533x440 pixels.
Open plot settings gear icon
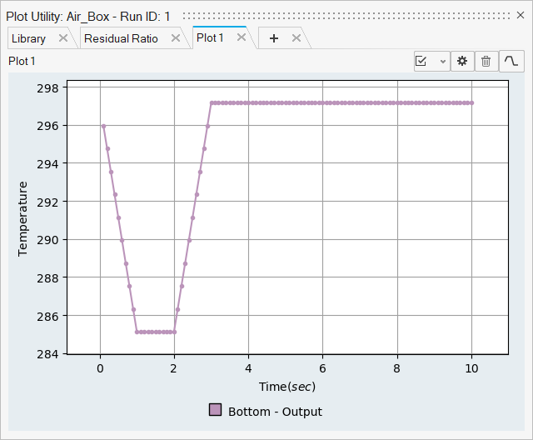point(462,61)
